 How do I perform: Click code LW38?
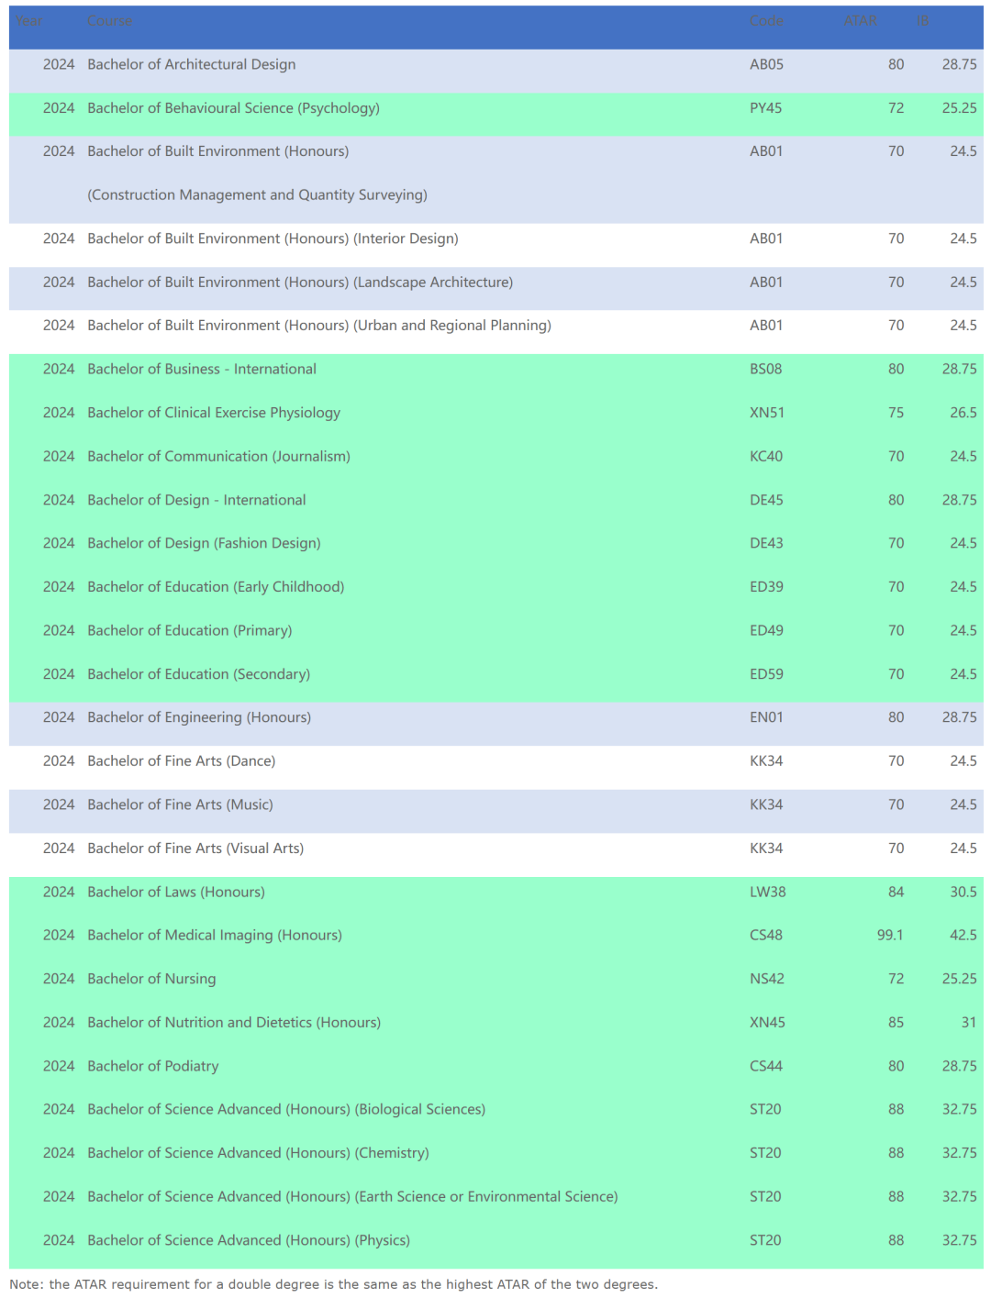(x=767, y=892)
